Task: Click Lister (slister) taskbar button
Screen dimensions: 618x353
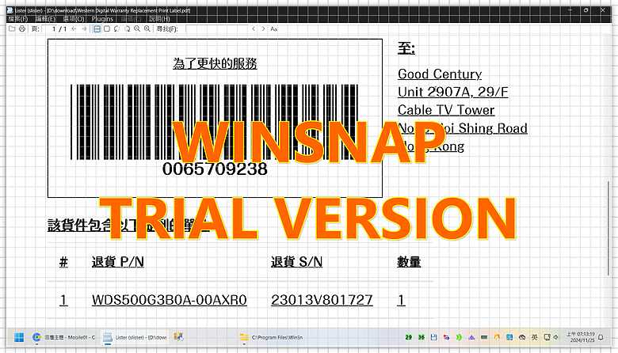Action: 135,337
